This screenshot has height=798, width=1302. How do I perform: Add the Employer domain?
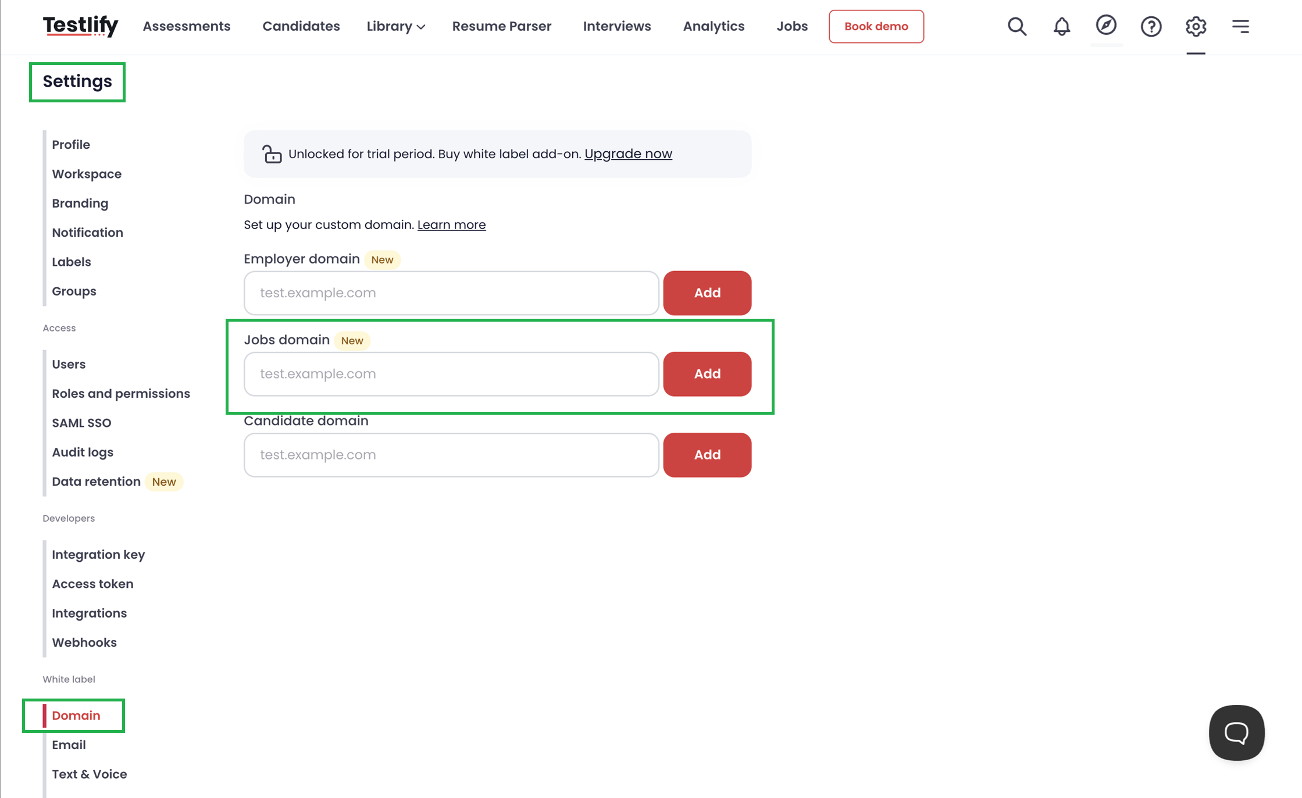coord(707,293)
